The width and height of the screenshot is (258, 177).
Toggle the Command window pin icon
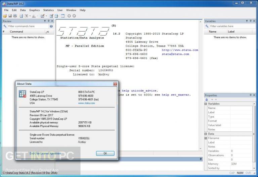point(201,159)
